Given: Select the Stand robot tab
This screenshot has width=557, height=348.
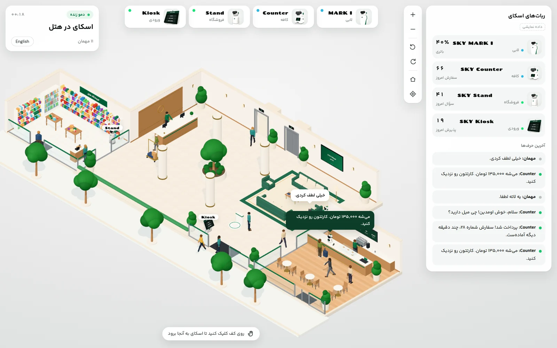Looking at the screenshot, I should 219,17.
